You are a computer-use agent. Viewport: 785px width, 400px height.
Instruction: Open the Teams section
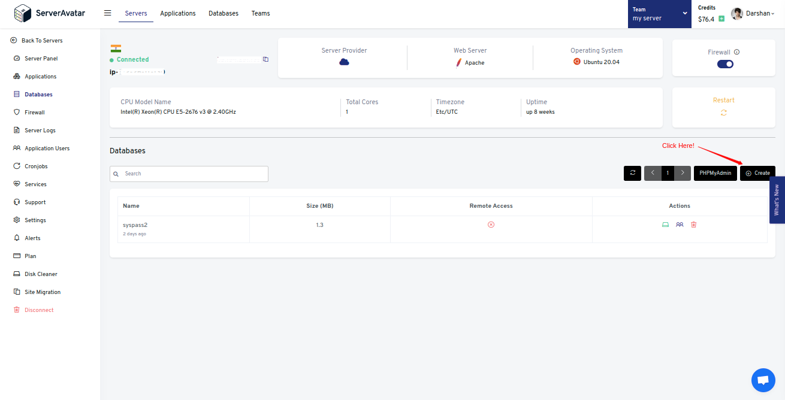pos(260,13)
